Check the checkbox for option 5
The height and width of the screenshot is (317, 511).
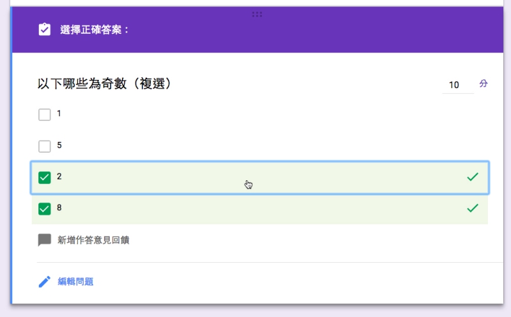pyautogui.click(x=44, y=146)
